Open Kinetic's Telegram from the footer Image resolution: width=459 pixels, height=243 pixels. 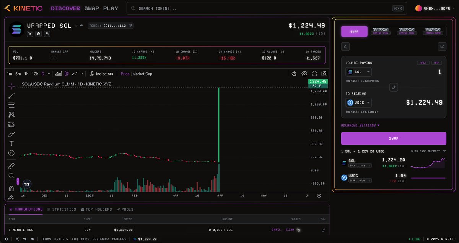click(24, 239)
